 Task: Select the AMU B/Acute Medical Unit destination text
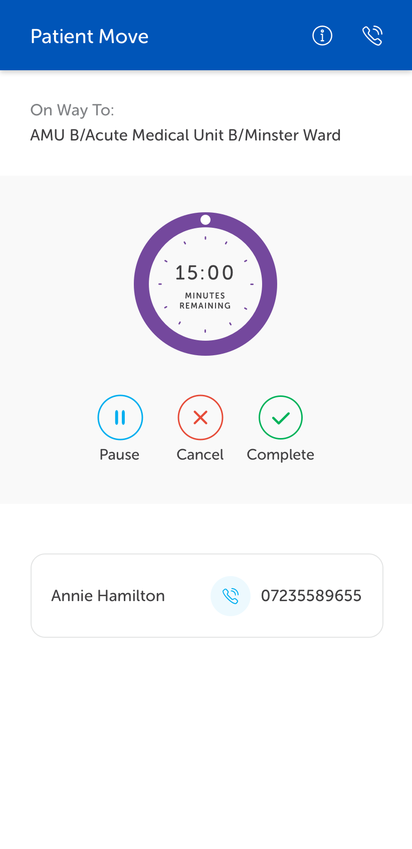(x=185, y=135)
